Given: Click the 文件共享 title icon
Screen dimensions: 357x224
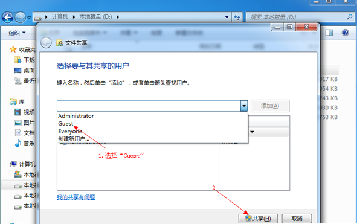Looking at the screenshot, I should [x=60, y=43].
